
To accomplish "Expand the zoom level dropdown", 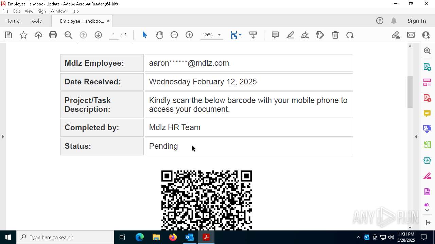I will pyautogui.click(x=219, y=35).
